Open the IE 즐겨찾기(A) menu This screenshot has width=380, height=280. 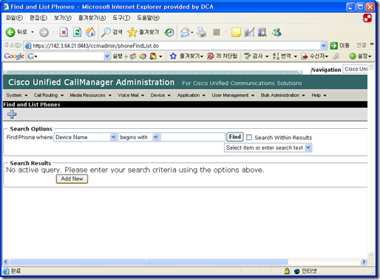coord(92,18)
